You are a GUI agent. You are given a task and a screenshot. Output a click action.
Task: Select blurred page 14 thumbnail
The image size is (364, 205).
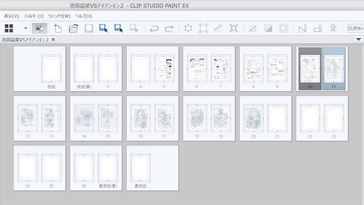[x=84, y=119]
